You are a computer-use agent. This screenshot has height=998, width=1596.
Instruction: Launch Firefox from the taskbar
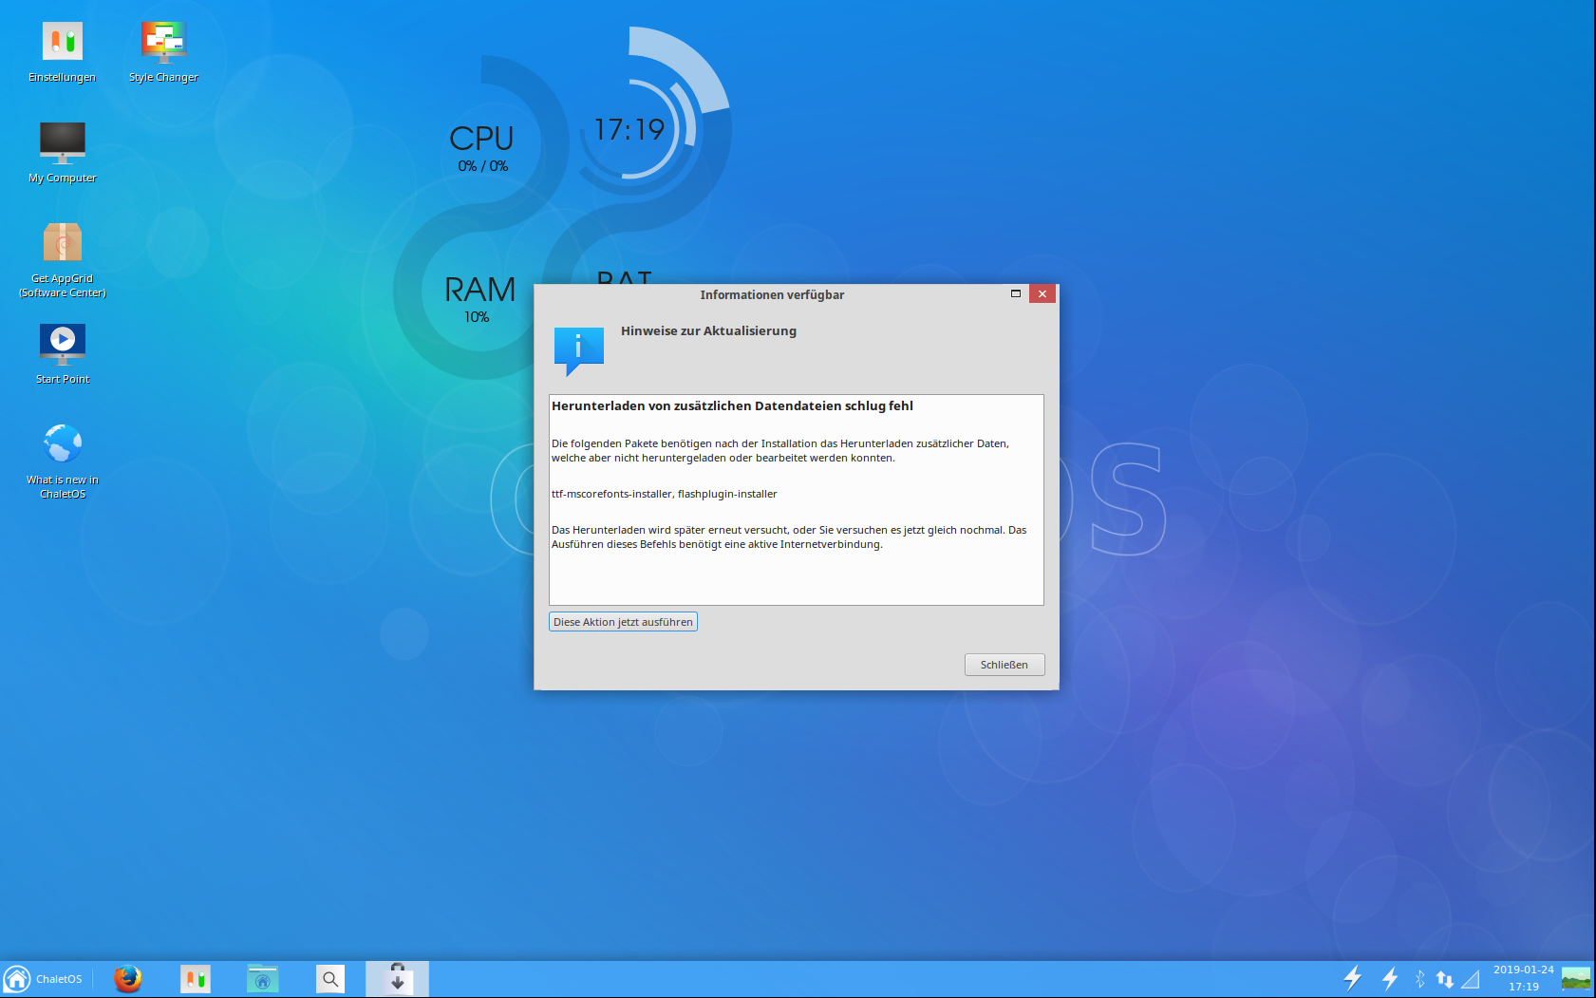coord(127,979)
